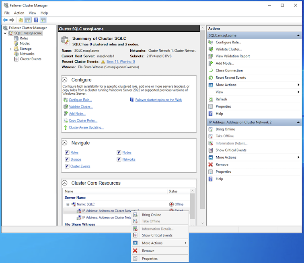Click the Back arrow toolbar icon
Viewport: 304px width, 263px height.
tap(5, 20)
